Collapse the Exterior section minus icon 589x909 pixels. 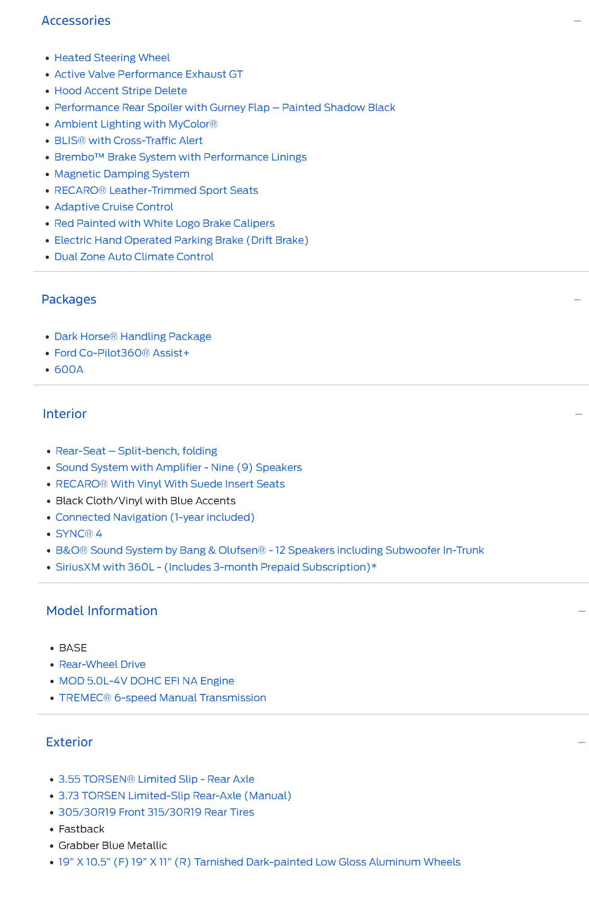click(582, 742)
